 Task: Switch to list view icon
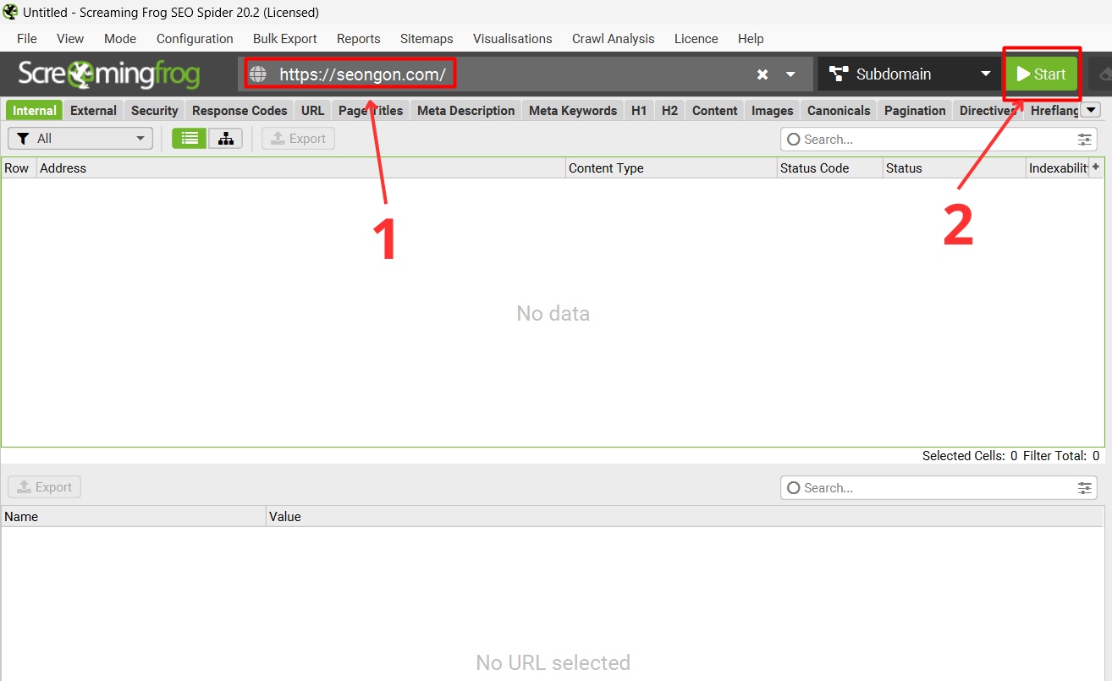pos(190,139)
